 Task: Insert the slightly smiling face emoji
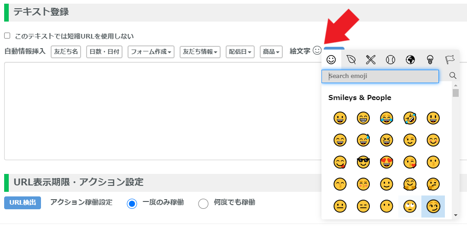tap(386, 184)
